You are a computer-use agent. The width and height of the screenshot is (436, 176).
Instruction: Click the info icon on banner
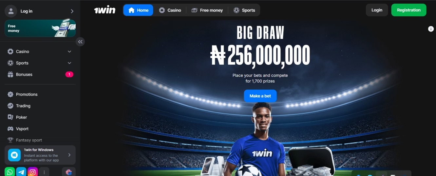(x=431, y=29)
